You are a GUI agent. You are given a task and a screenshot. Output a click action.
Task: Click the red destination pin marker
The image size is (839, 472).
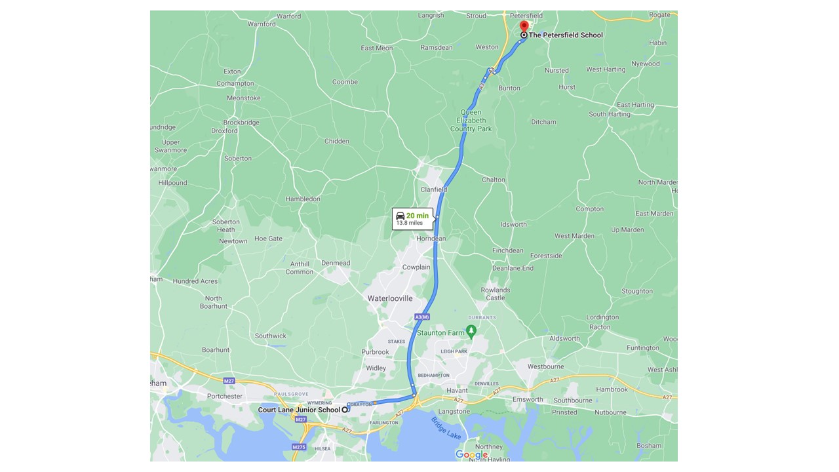[x=524, y=26]
